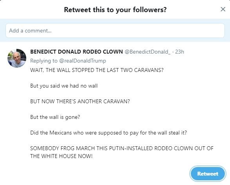230x185 pixels.
Task: Click the line SOMEBODY FROG MARCH THIS PUTIN-INSTALLED
Action: click(122, 148)
